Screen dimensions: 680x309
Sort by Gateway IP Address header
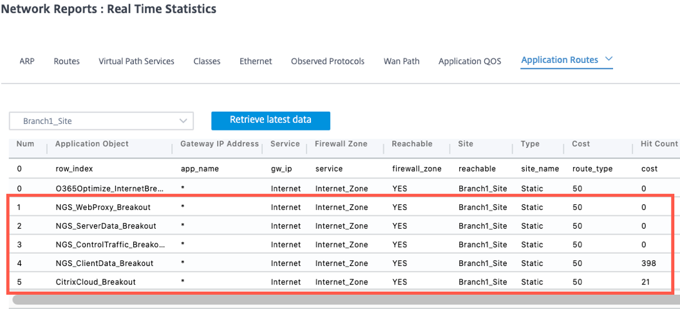coord(220,144)
